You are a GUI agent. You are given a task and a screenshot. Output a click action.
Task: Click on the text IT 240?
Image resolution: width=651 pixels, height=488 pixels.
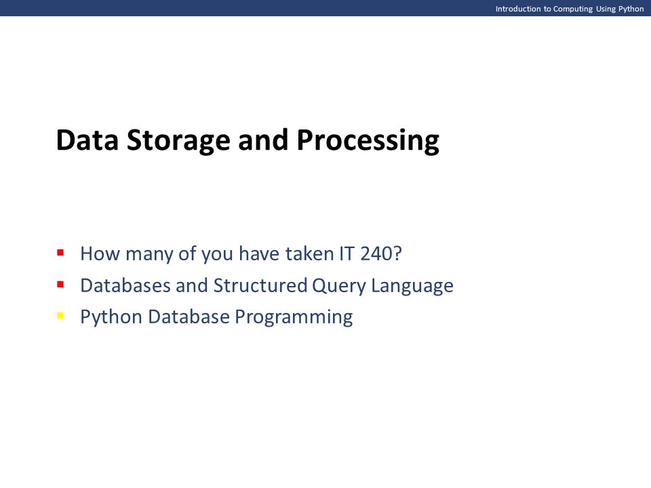(x=371, y=253)
